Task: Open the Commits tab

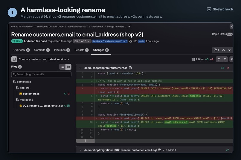Action: point(42,50)
